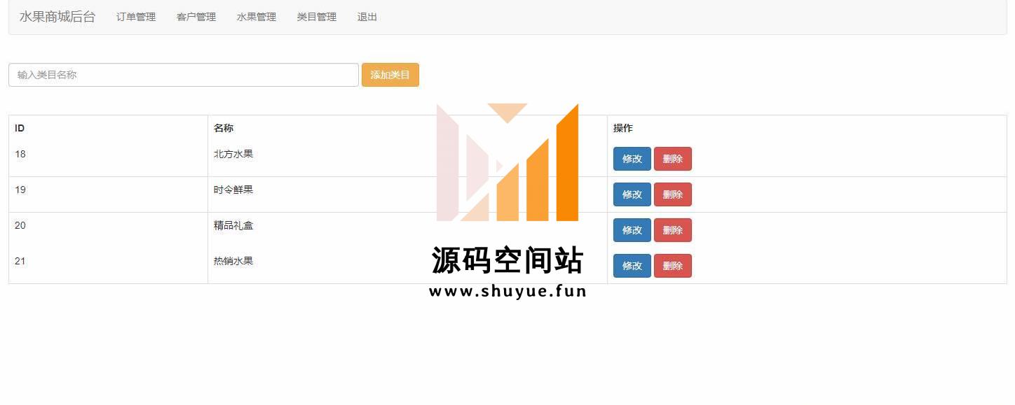Viewport: 1015px width, 405px height.
Task: Select 类目管理 in the top navigation
Action: (317, 17)
